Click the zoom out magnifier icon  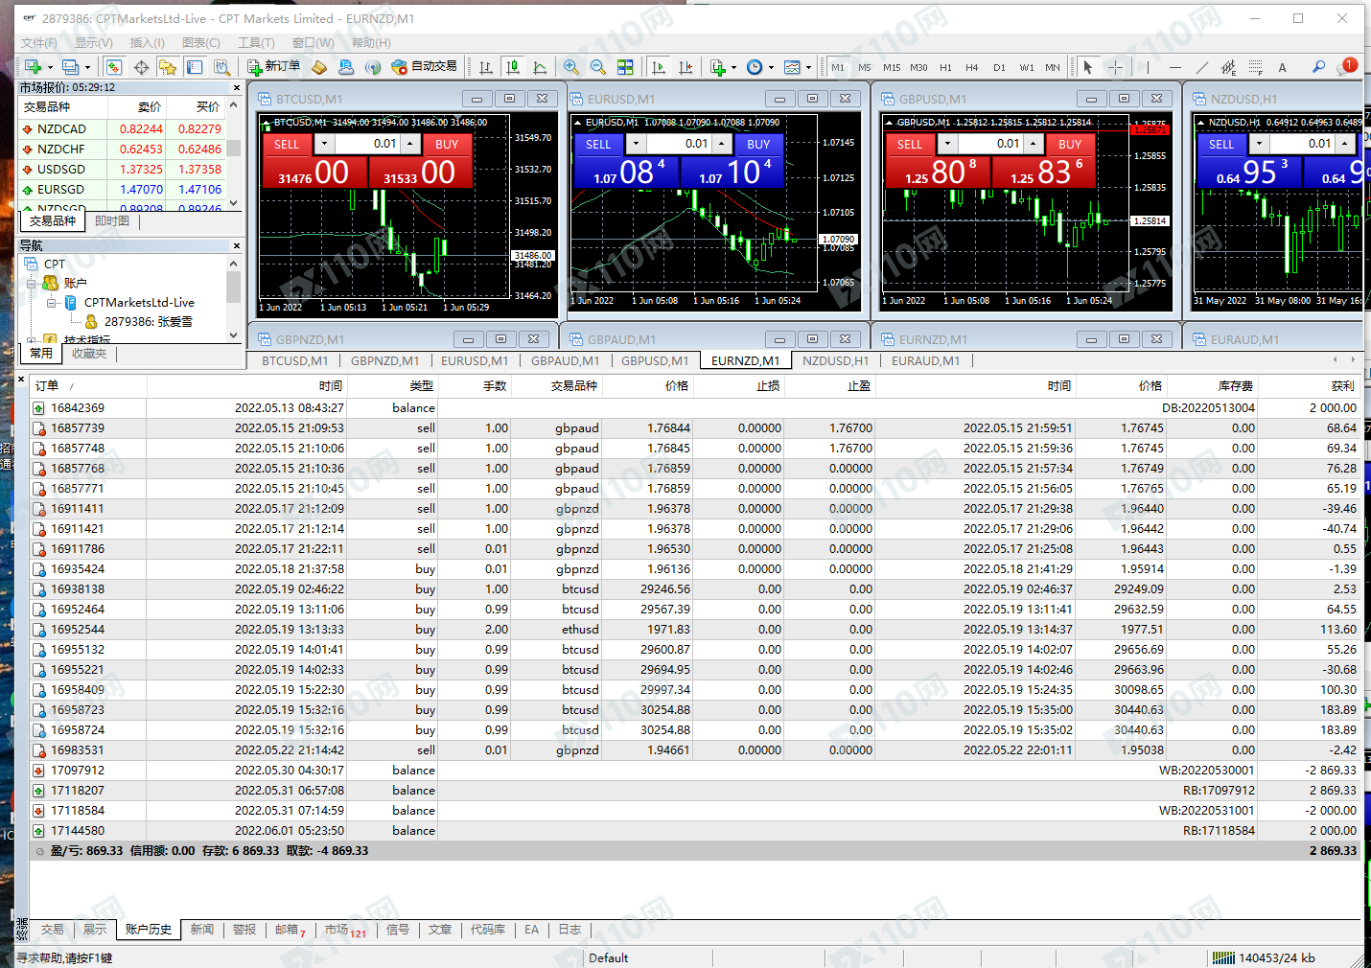pyautogui.click(x=598, y=67)
